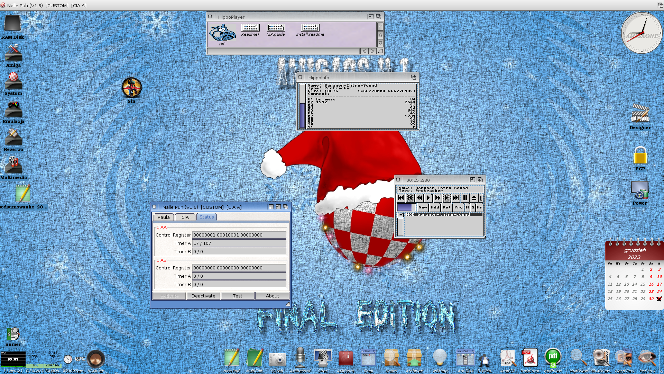
Task: Click the rewind button in HippoPlayer
Action: tap(419, 198)
